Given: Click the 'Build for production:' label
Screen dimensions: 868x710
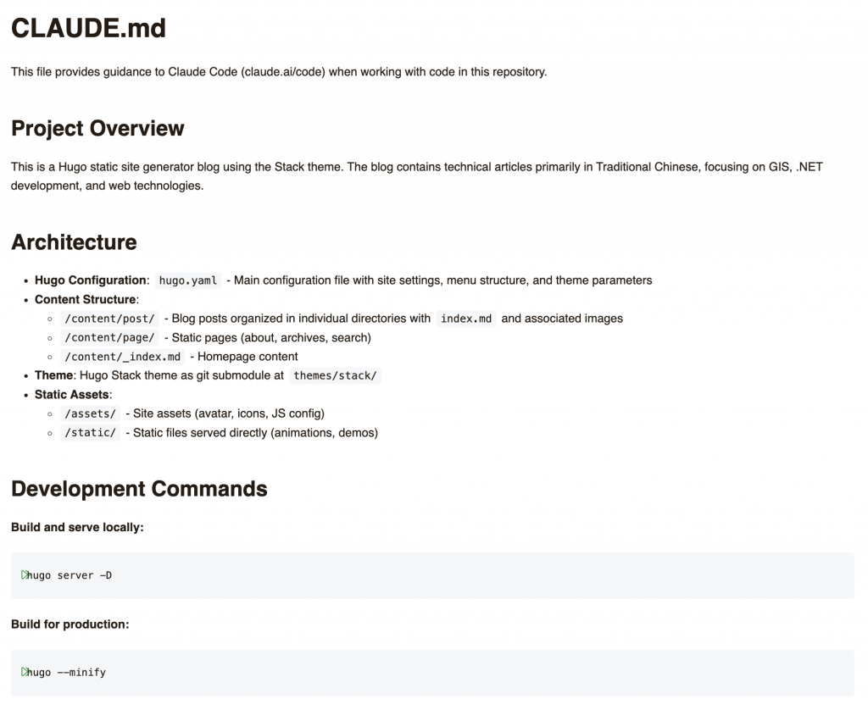Looking at the screenshot, I should [70, 624].
